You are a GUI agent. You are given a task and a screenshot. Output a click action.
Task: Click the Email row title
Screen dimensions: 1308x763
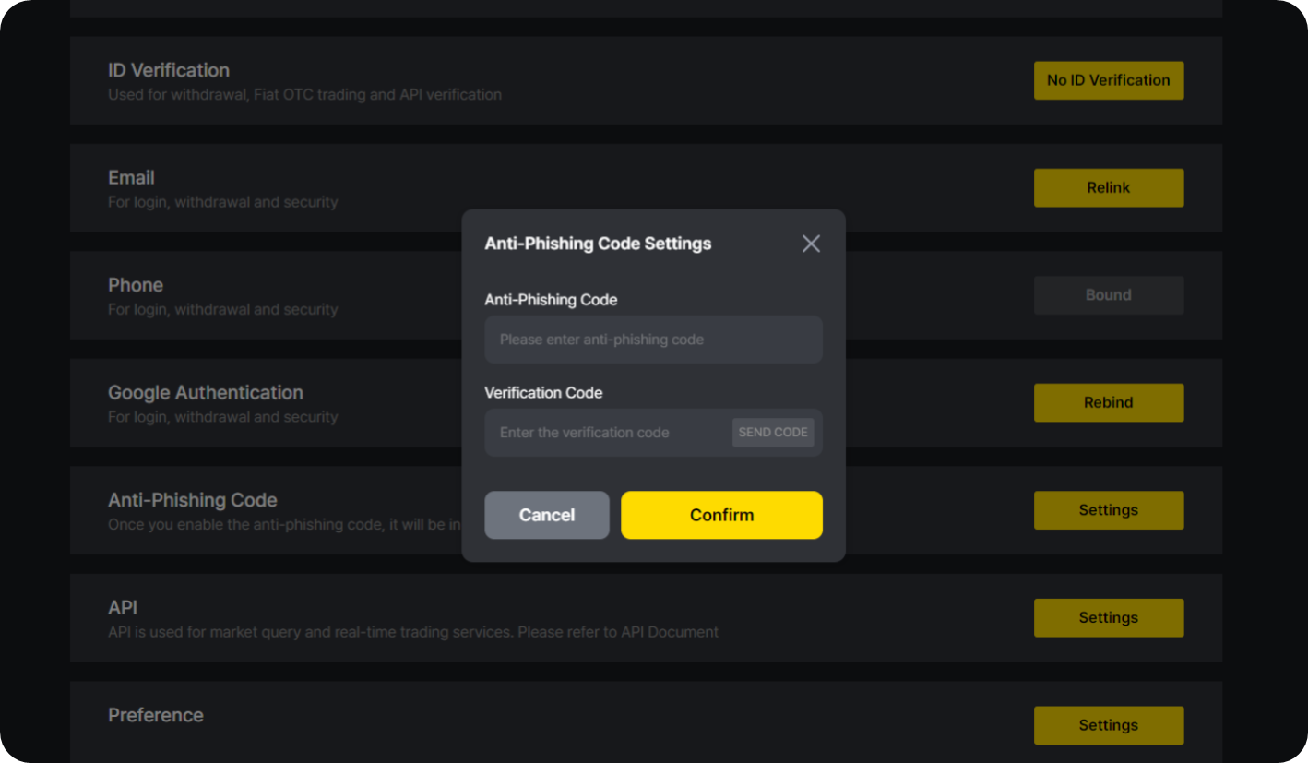click(131, 178)
